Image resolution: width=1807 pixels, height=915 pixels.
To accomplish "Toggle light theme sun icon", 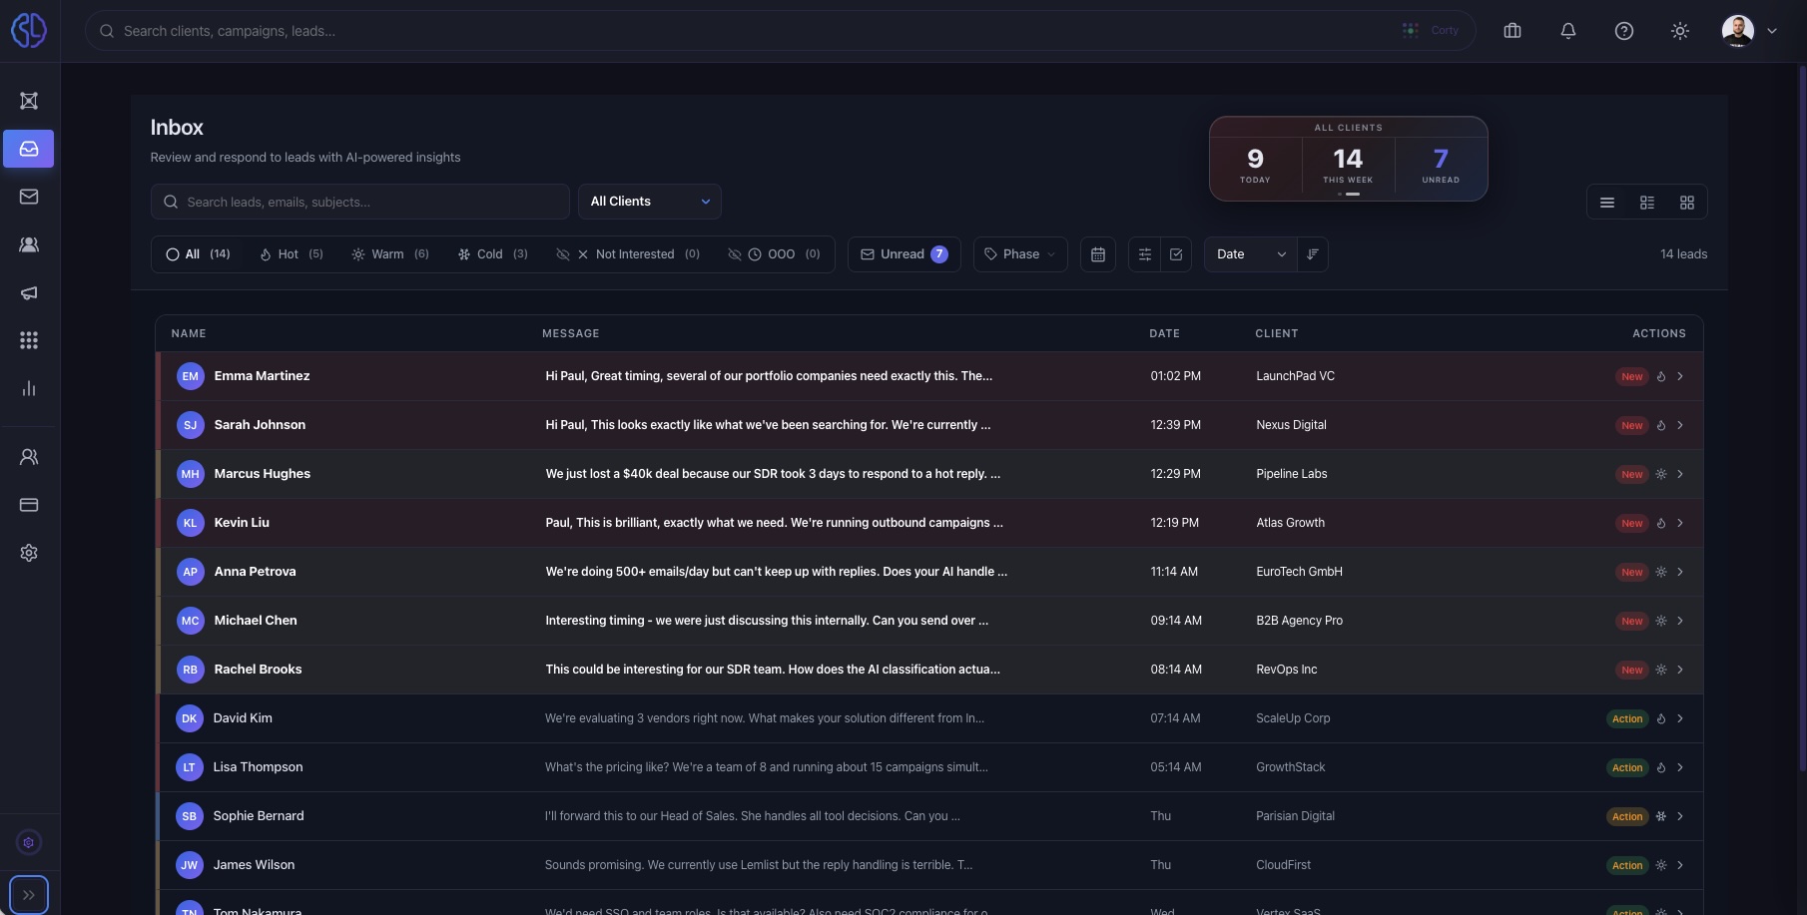I will [1680, 31].
